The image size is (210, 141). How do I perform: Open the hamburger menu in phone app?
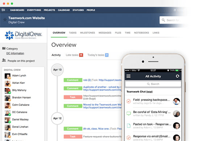tap(128, 76)
